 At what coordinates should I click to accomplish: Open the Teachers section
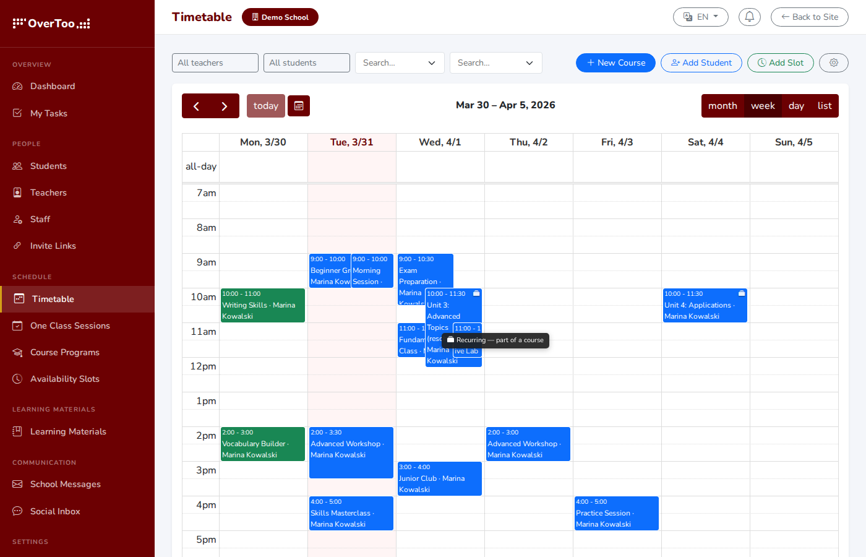coord(48,192)
